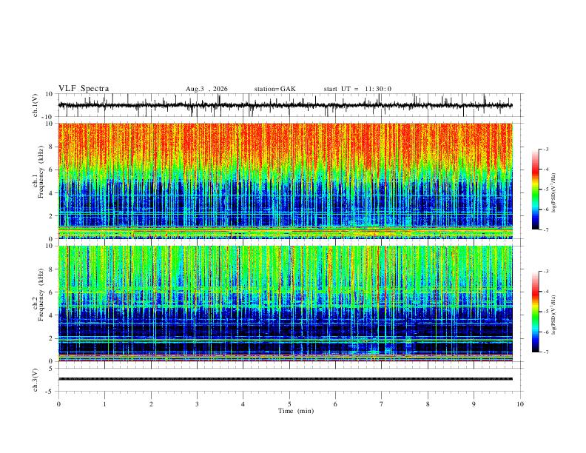Image resolution: width=586 pixels, height=453 pixels.
Task: Click the ch.1(V) axis label
Action: coord(36,105)
